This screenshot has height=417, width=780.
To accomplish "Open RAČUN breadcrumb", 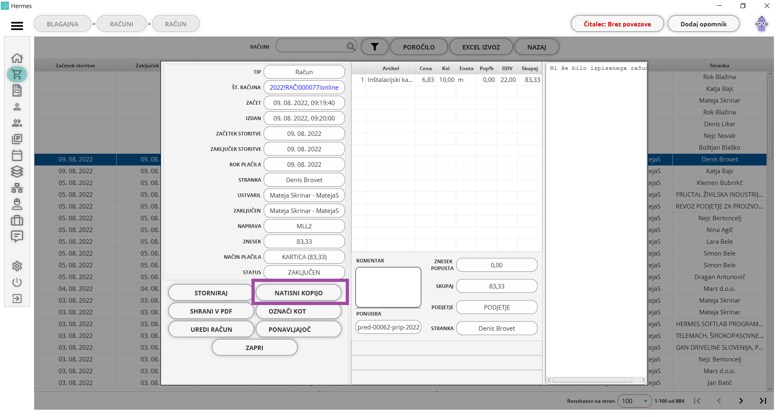I will (x=176, y=24).
